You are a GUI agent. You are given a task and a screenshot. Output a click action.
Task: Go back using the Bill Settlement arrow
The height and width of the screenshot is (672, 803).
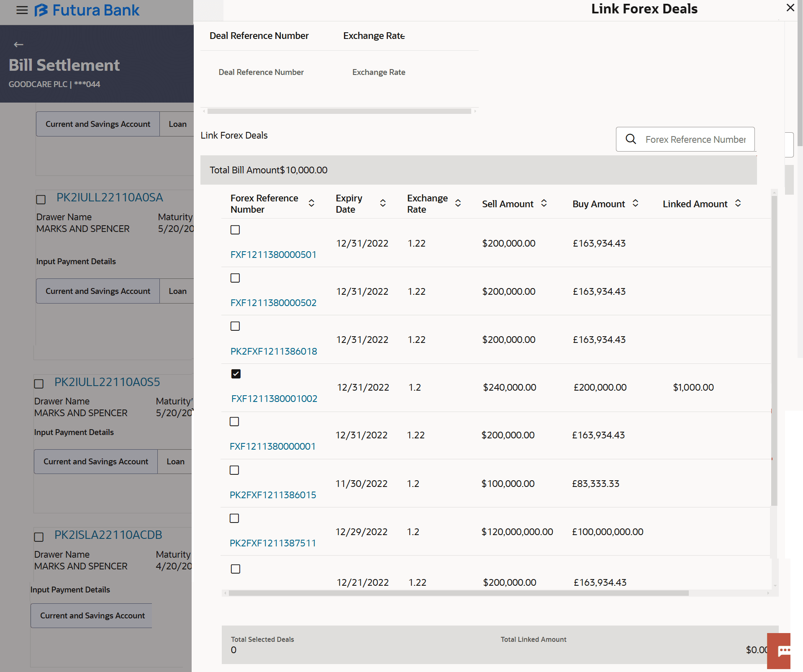pyautogui.click(x=18, y=44)
